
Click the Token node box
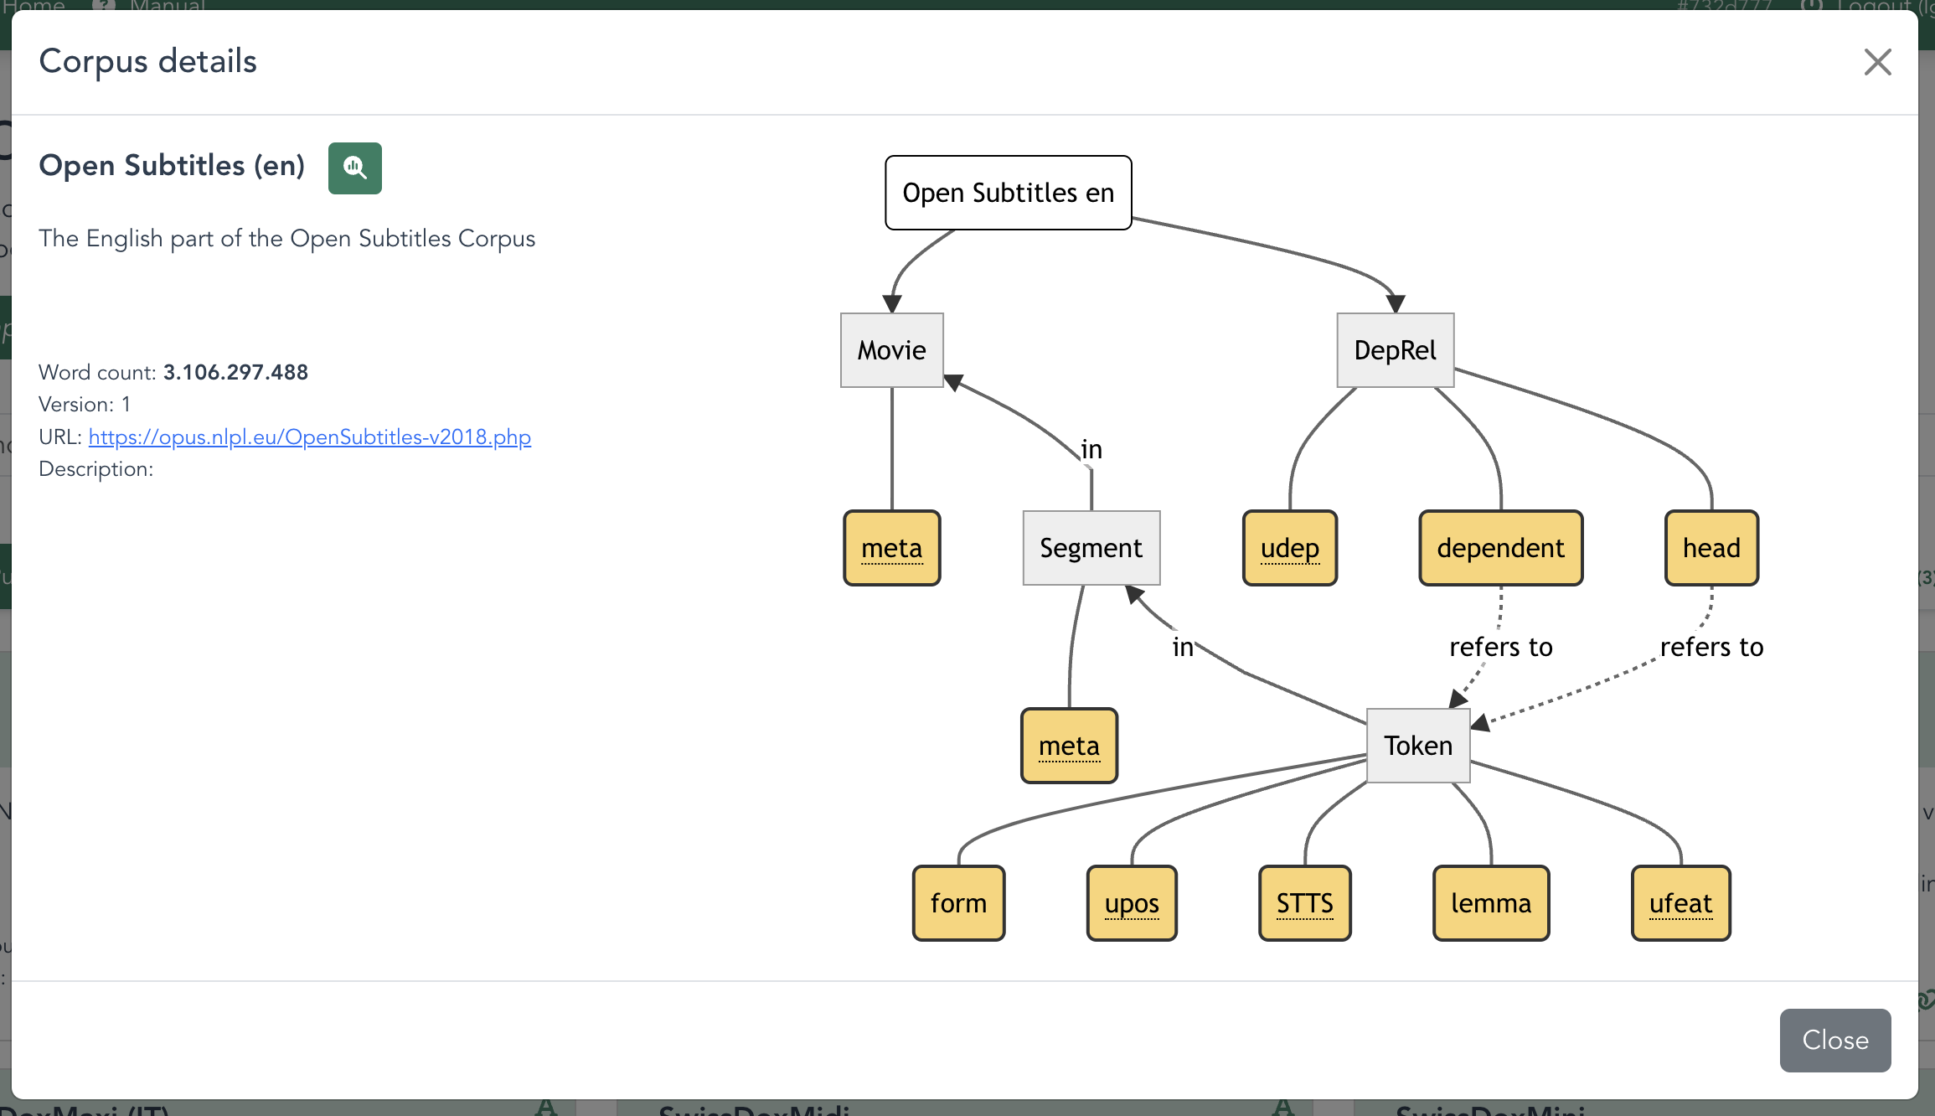click(x=1417, y=746)
